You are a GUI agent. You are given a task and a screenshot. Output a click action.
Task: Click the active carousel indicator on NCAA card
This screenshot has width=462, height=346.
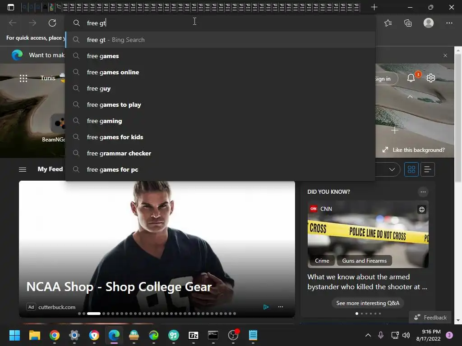point(94,314)
